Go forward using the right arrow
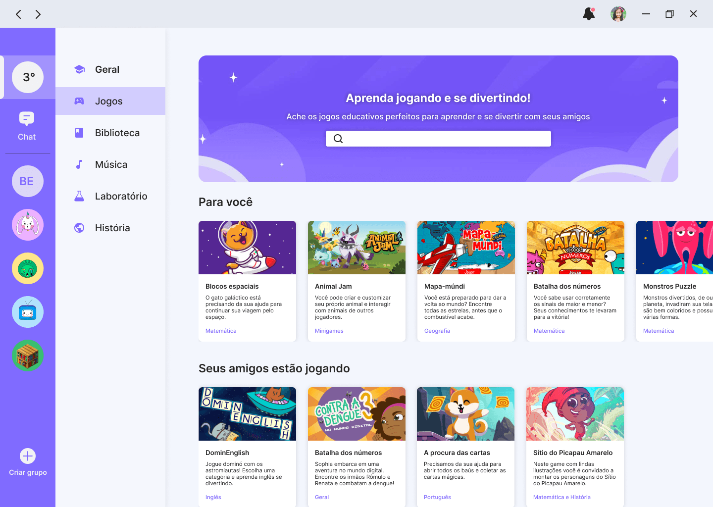 pyautogui.click(x=38, y=14)
